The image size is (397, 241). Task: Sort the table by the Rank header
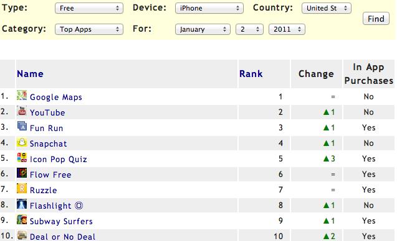(251, 74)
